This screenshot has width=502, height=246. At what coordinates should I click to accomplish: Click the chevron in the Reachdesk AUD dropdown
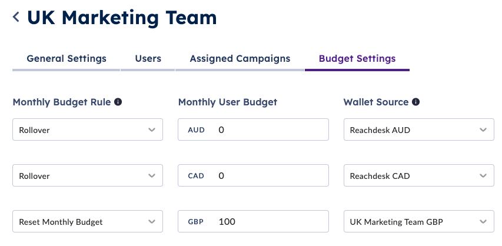pyautogui.click(x=483, y=129)
